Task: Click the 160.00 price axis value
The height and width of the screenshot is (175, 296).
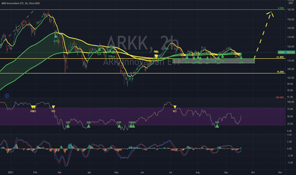Action: [291, 10]
